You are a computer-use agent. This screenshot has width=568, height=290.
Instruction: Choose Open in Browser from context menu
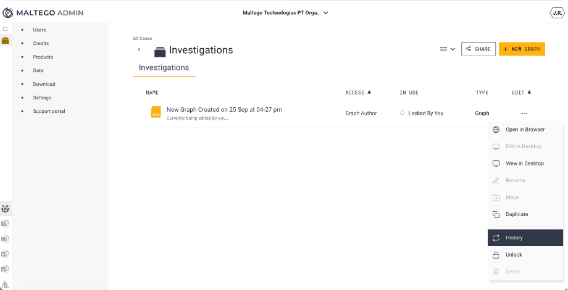tap(525, 130)
